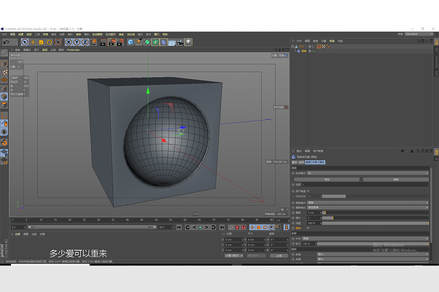Click the light bulb icon in toolbar
The image size is (439, 292).
click(188, 42)
